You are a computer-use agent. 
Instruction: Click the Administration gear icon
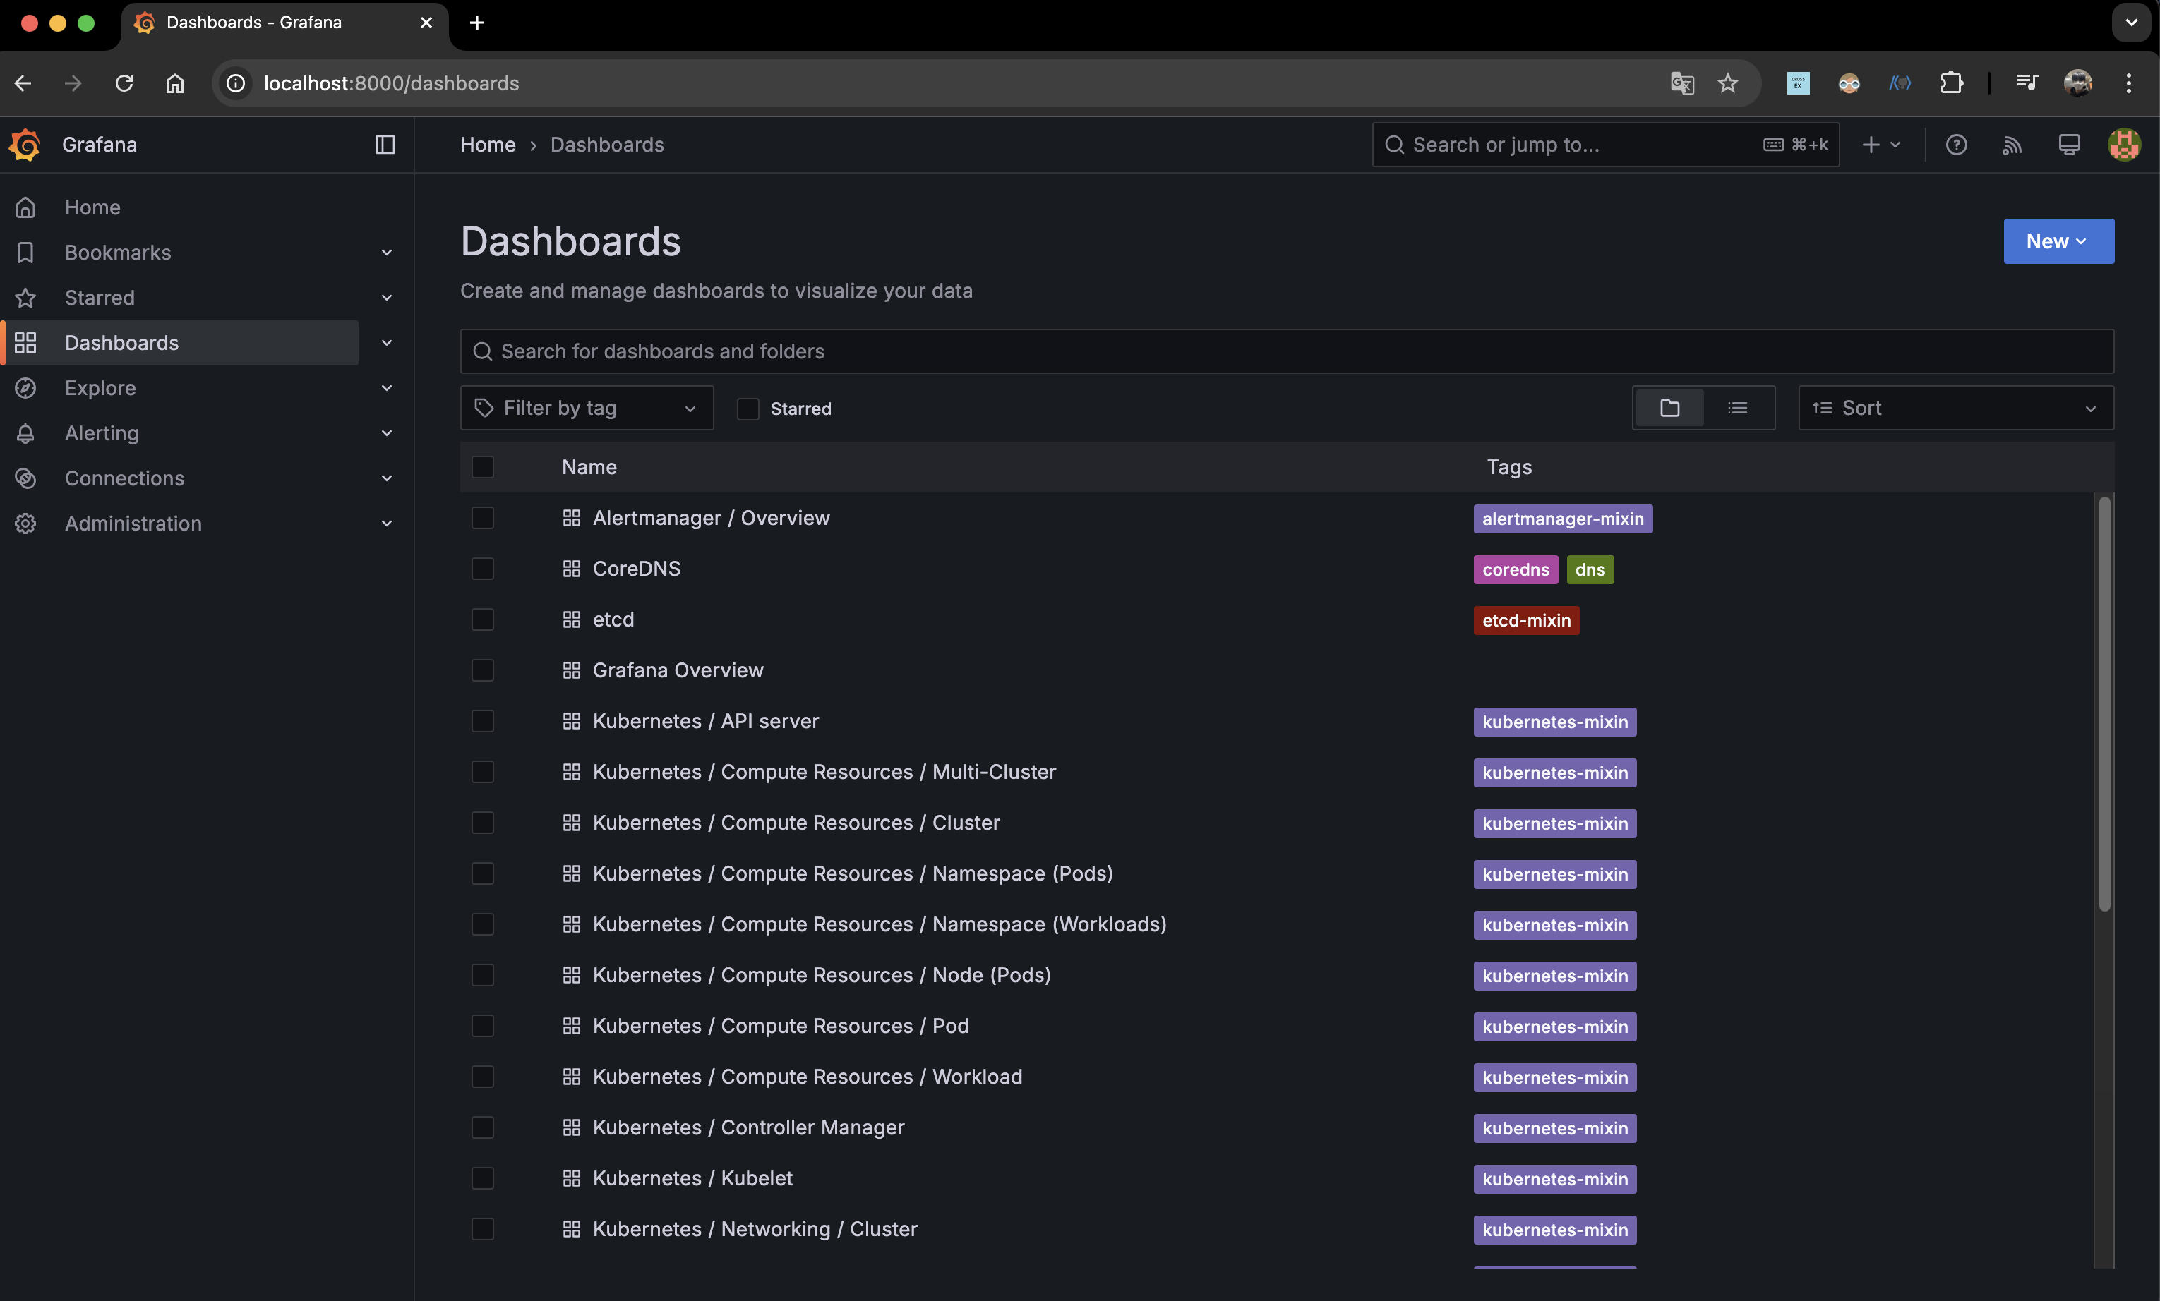25,523
